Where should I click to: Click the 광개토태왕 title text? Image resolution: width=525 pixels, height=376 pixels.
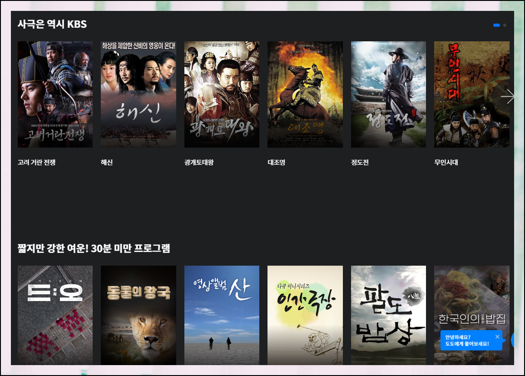pos(199,163)
